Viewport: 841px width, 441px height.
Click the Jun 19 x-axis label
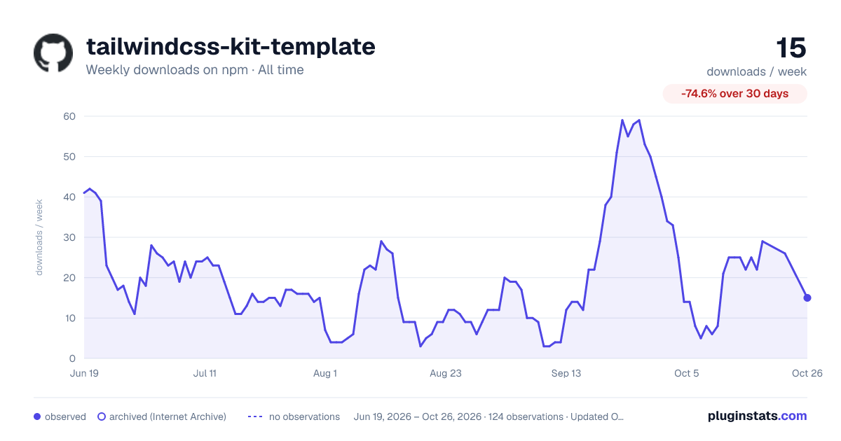click(84, 373)
